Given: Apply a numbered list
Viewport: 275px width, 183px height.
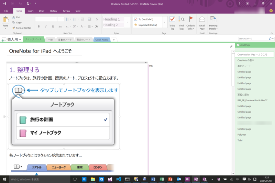Looking at the screenshot, I should (x=75, y=19).
